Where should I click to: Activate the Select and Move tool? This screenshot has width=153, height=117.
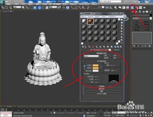click(39, 8)
